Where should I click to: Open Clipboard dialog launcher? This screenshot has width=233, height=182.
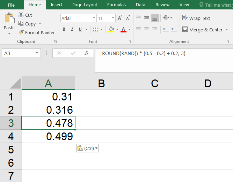click(x=56, y=41)
